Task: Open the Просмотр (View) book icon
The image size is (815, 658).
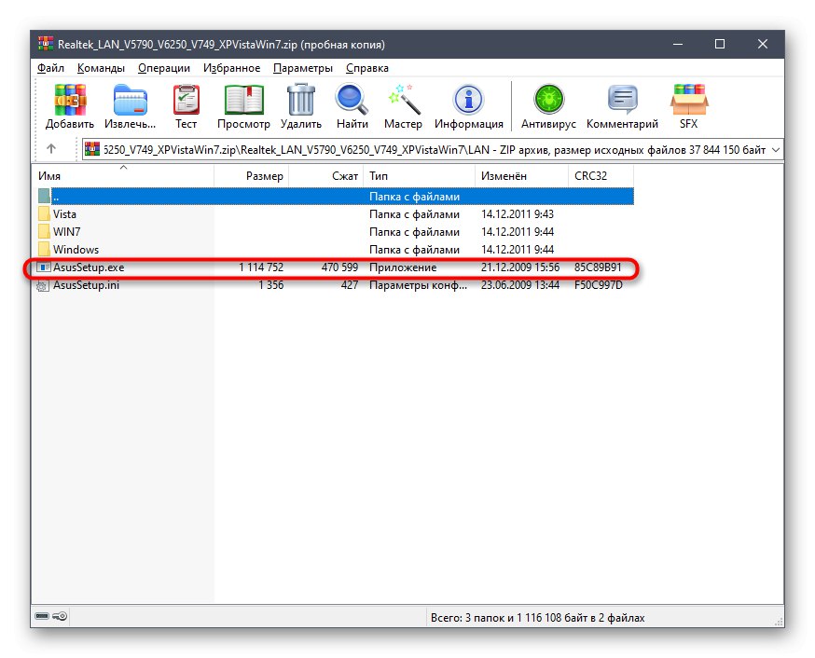Action: coord(243,100)
